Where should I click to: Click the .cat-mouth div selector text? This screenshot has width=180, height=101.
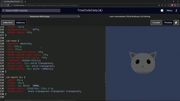pyautogui.click(x=14, y=77)
